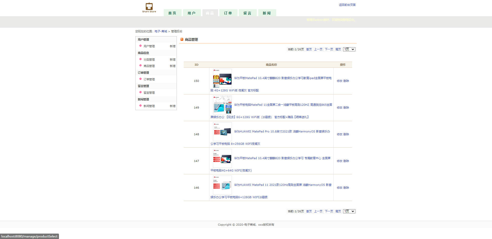The height and width of the screenshot is (239, 492).
Task: Click 删除 for product 150
Action: click(346, 81)
